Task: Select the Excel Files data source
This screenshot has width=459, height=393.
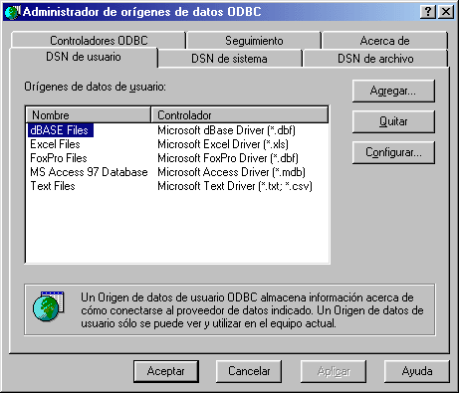Action: click(x=55, y=144)
